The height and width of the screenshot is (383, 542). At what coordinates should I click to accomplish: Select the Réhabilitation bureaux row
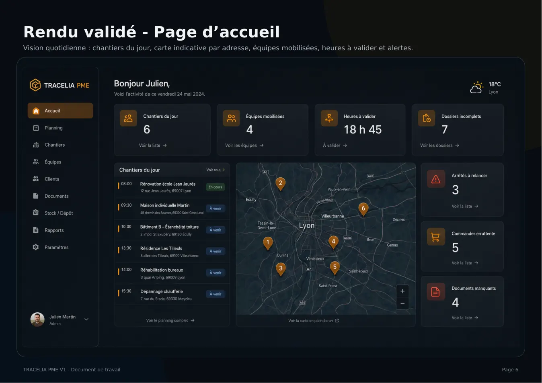click(x=172, y=273)
